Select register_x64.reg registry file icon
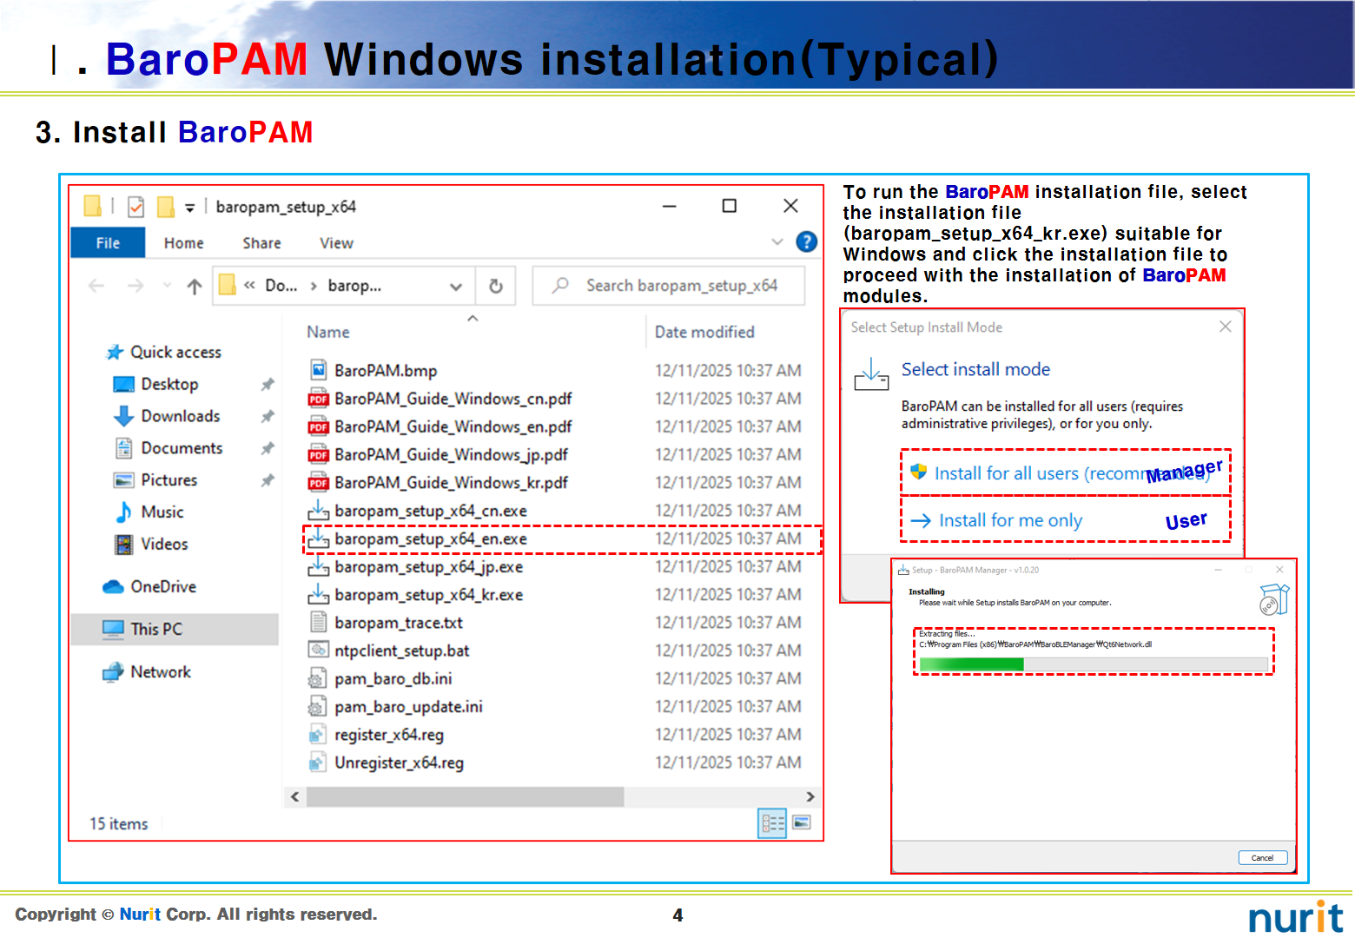Viewport: 1355px width, 938px height. pyautogui.click(x=319, y=735)
